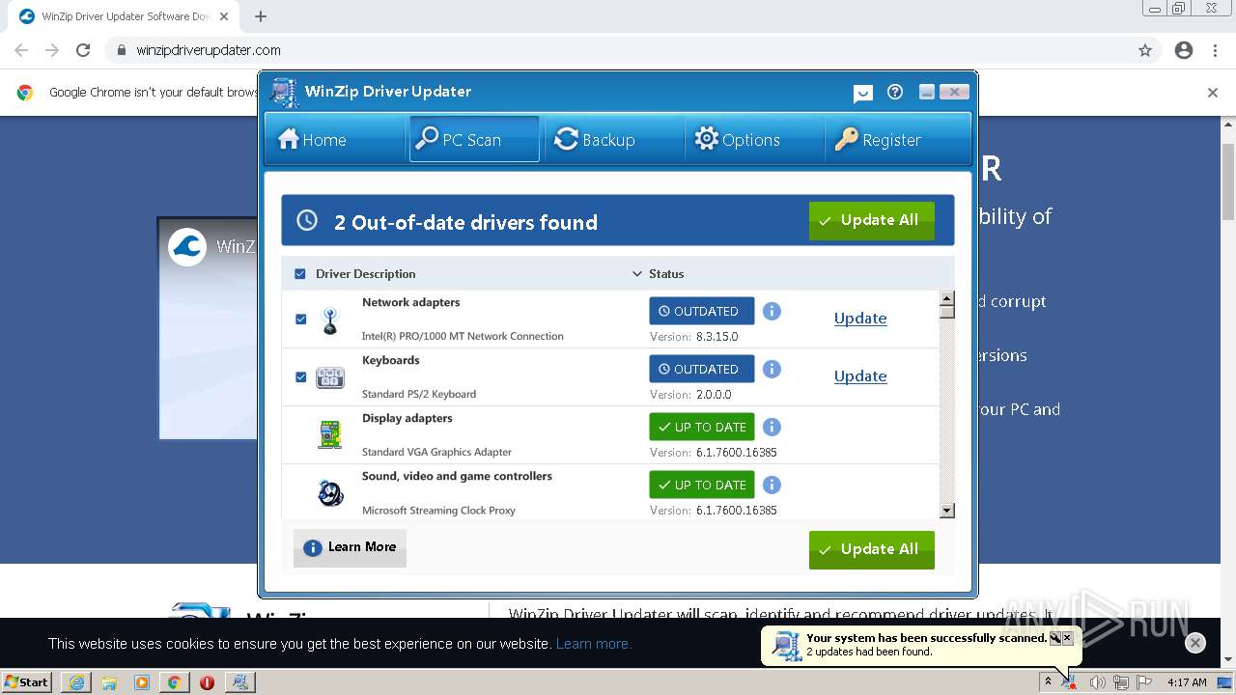
Task: Reload the page in Chrome
Action: pyautogui.click(x=83, y=50)
